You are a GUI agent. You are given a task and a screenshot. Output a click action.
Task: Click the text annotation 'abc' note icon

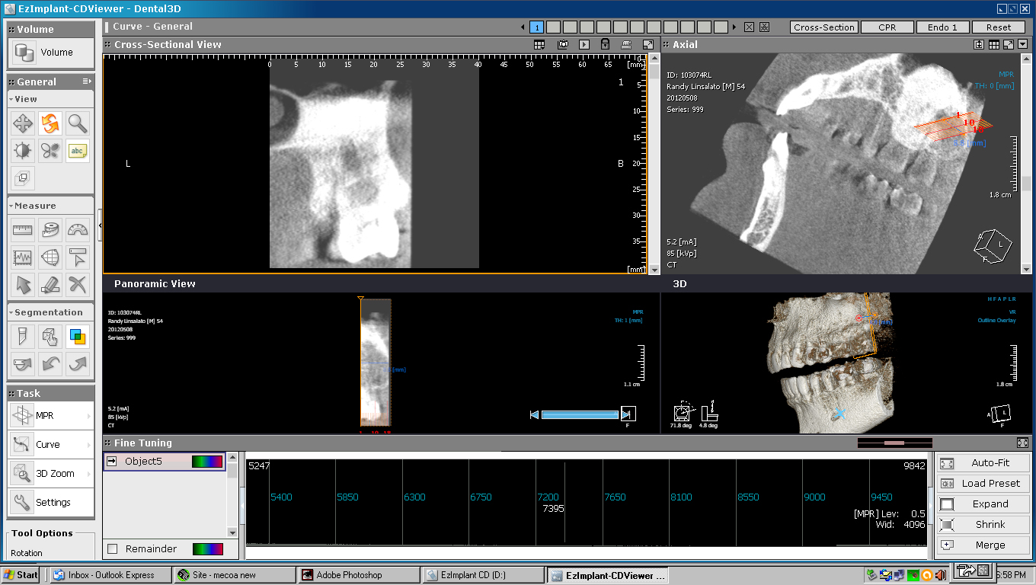tap(77, 151)
